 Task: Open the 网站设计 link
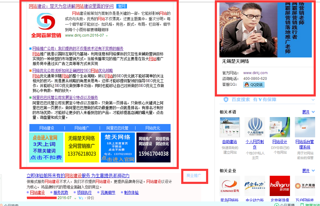point(280,142)
